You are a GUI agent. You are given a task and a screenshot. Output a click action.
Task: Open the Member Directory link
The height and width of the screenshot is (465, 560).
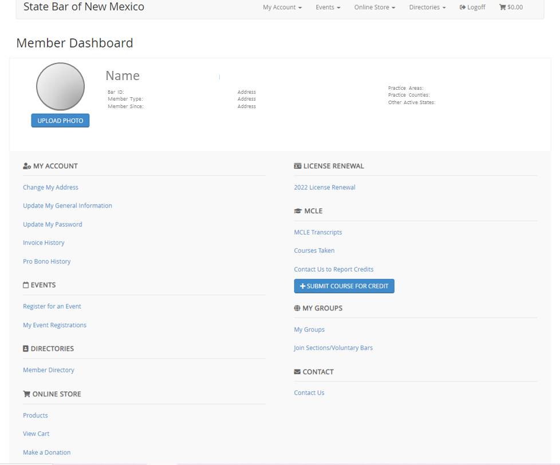tap(49, 370)
